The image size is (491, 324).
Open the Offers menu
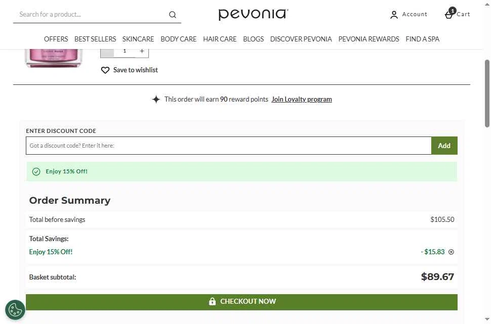point(56,39)
